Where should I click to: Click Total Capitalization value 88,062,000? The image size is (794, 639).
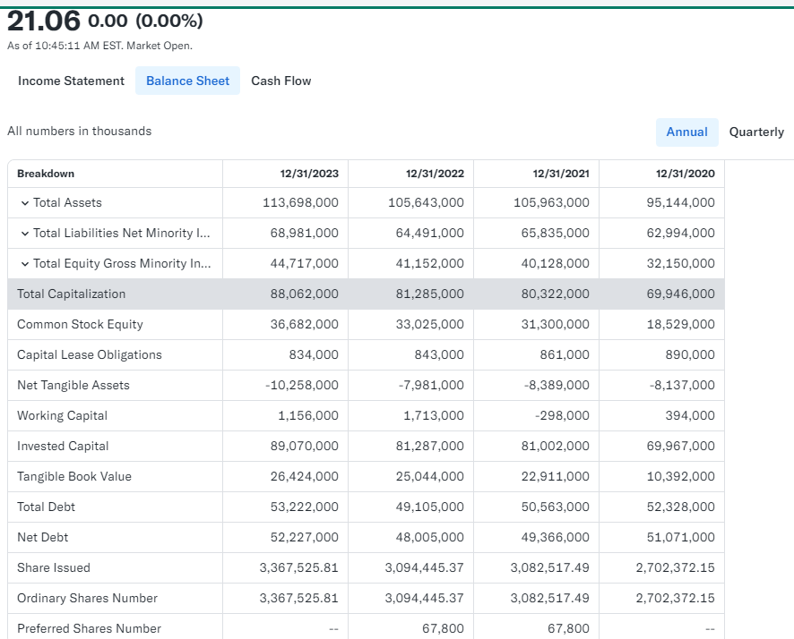click(x=305, y=294)
